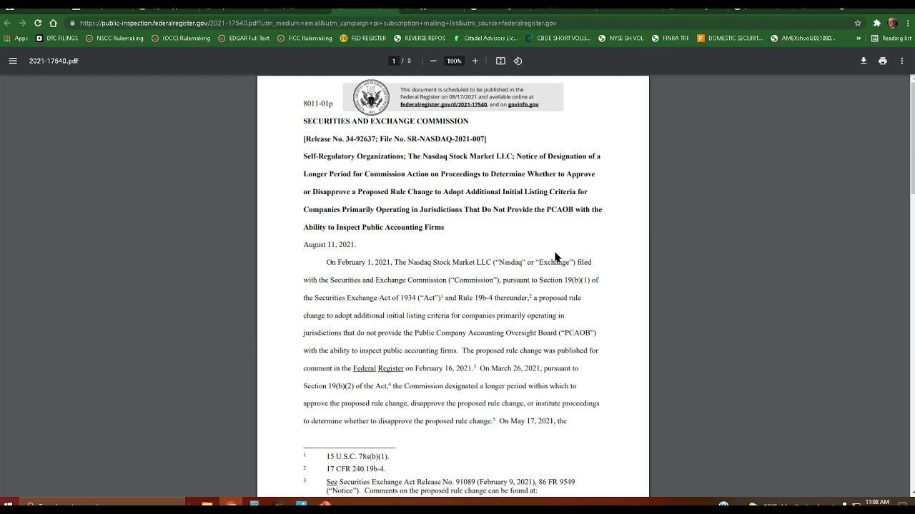Open the AMEXshvol2021080... bookmark
This screenshot has height=514, width=915.
point(803,39)
